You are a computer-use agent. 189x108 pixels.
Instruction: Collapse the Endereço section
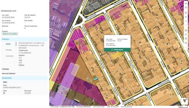[24, 39]
